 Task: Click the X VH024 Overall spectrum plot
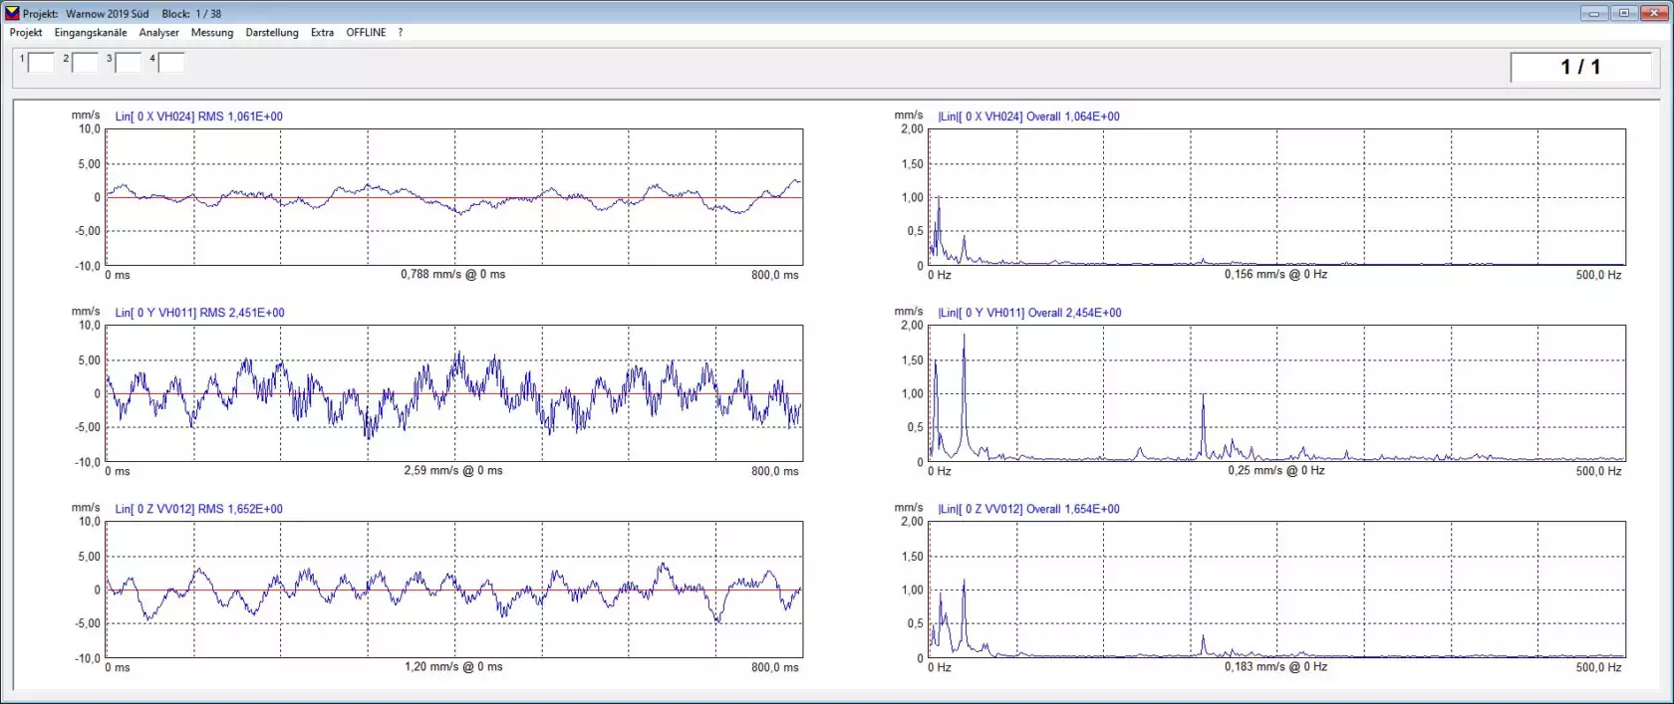[1277, 197]
